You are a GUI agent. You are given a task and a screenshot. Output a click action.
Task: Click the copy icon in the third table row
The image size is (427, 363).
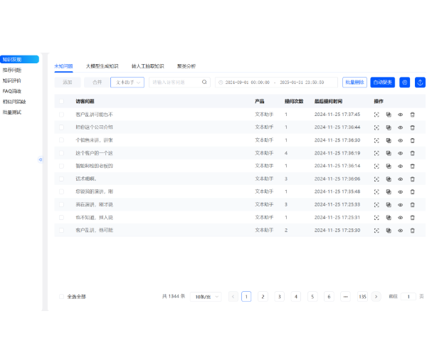tap(389, 140)
